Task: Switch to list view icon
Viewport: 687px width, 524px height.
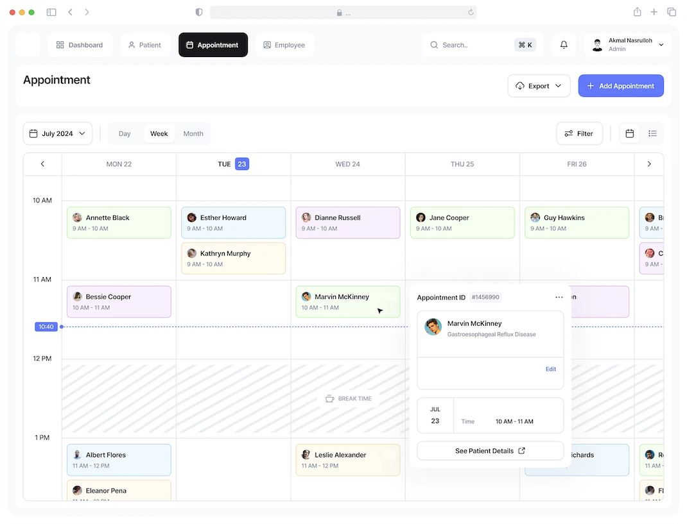Action: [x=652, y=133]
